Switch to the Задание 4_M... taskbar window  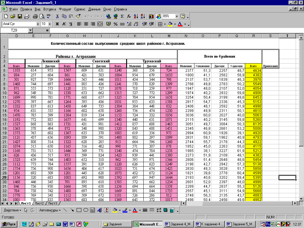(x=179, y=224)
